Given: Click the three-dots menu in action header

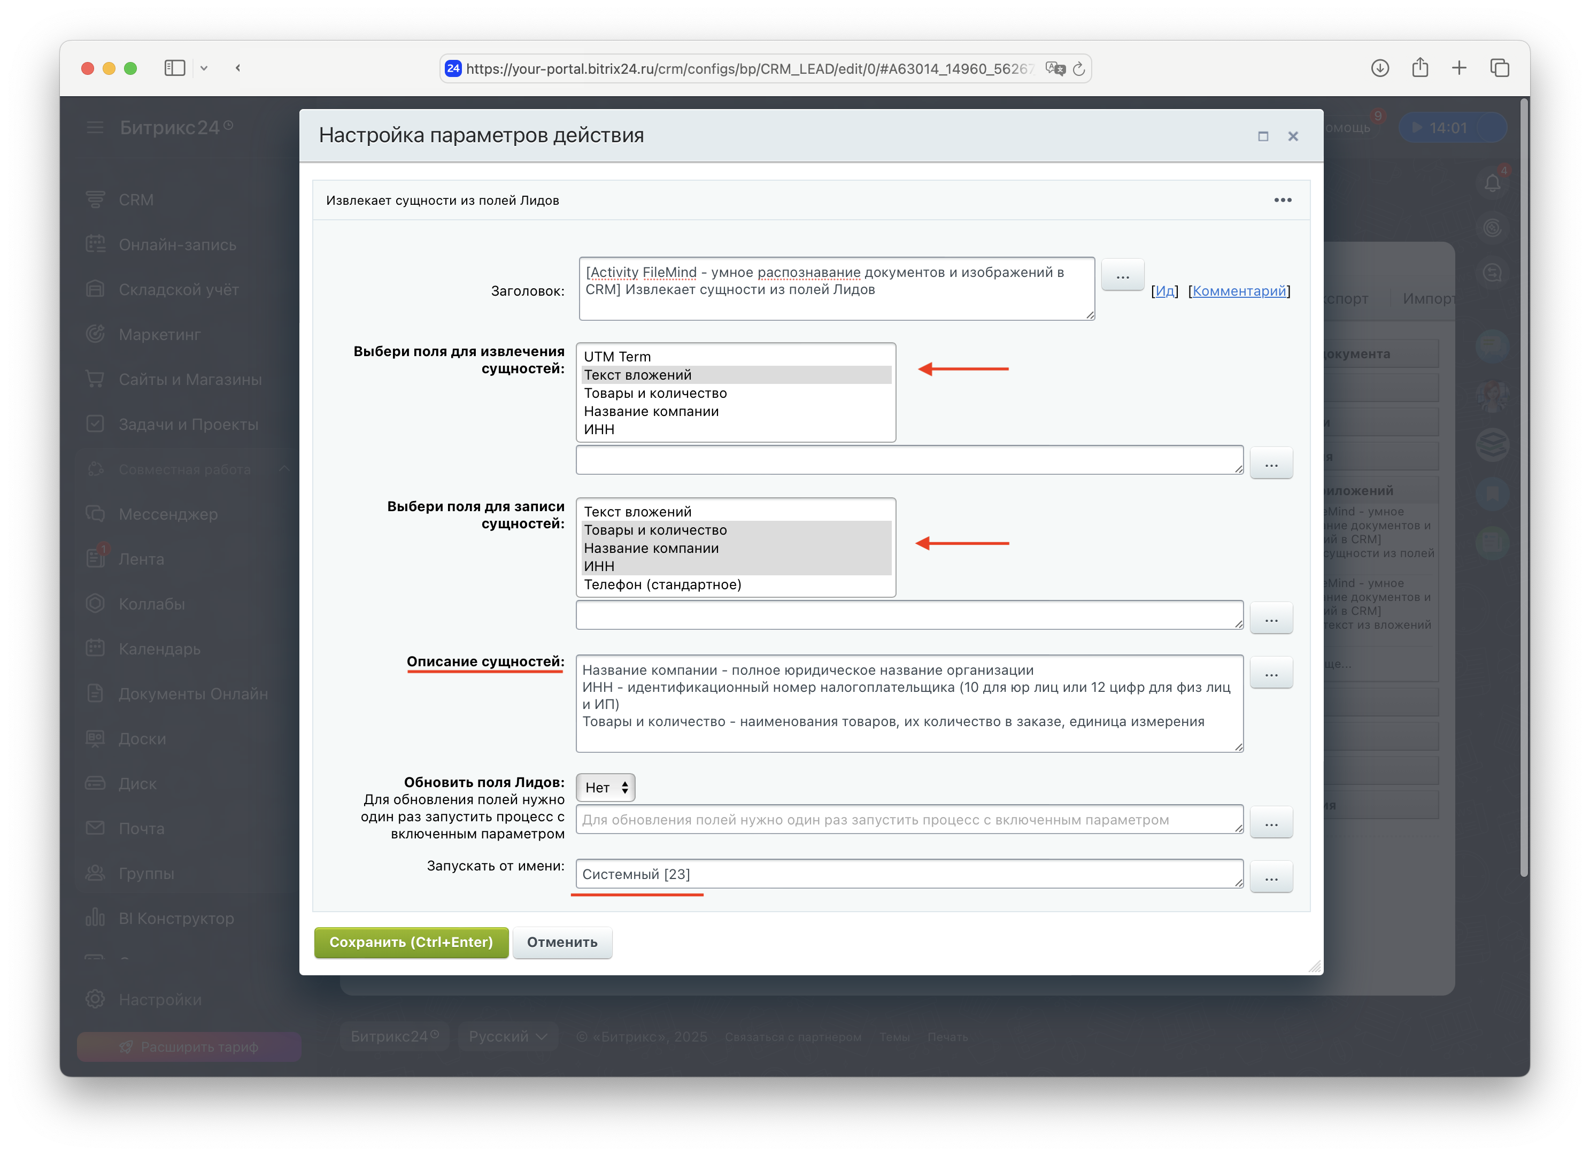Looking at the screenshot, I should point(1282,201).
